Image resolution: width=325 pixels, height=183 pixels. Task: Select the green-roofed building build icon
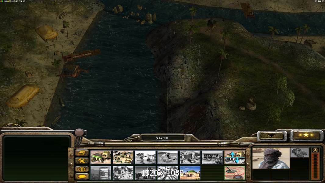coord(101,157)
